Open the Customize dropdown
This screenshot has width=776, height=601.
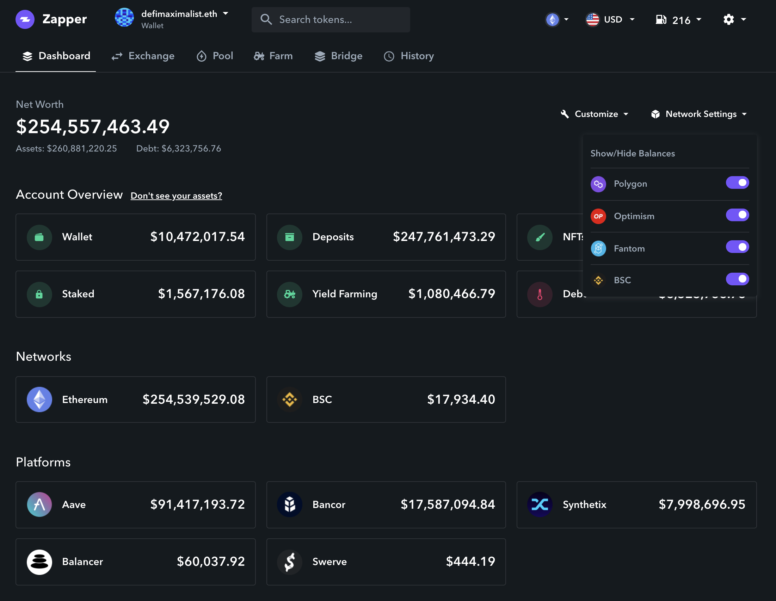[595, 114]
